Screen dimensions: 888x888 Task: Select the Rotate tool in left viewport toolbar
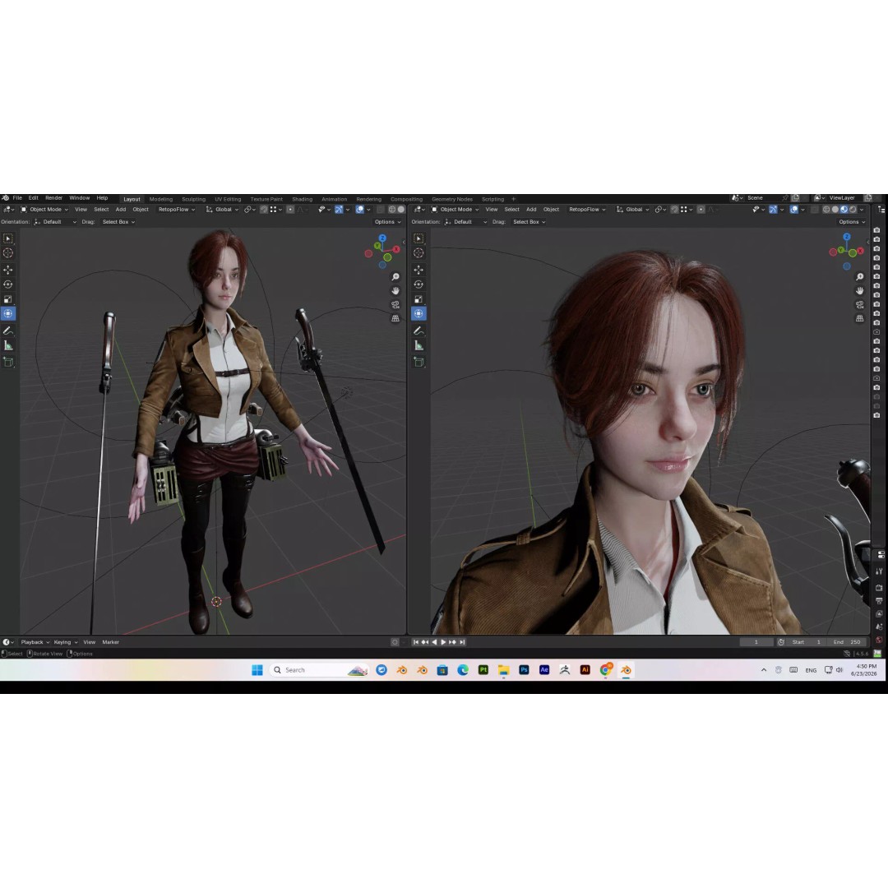pos(8,284)
